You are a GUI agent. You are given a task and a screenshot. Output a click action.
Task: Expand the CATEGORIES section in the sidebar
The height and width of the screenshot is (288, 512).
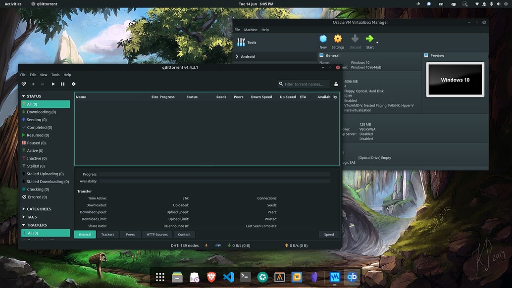coord(23,209)
